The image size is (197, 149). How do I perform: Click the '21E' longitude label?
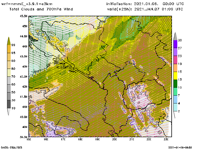pos(132,139)
